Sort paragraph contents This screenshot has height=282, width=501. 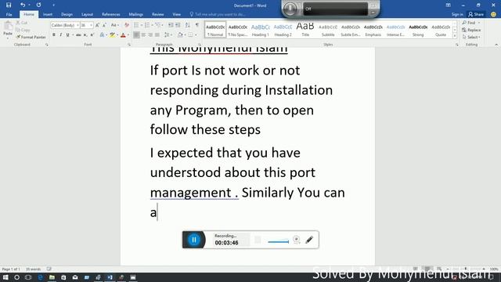[x=188, y=25]
